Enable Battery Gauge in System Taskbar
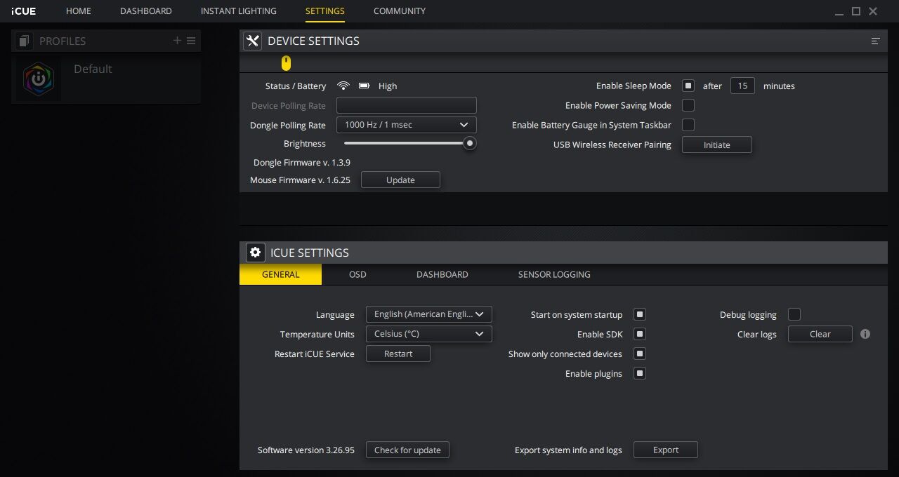 (x=688, y=125)
